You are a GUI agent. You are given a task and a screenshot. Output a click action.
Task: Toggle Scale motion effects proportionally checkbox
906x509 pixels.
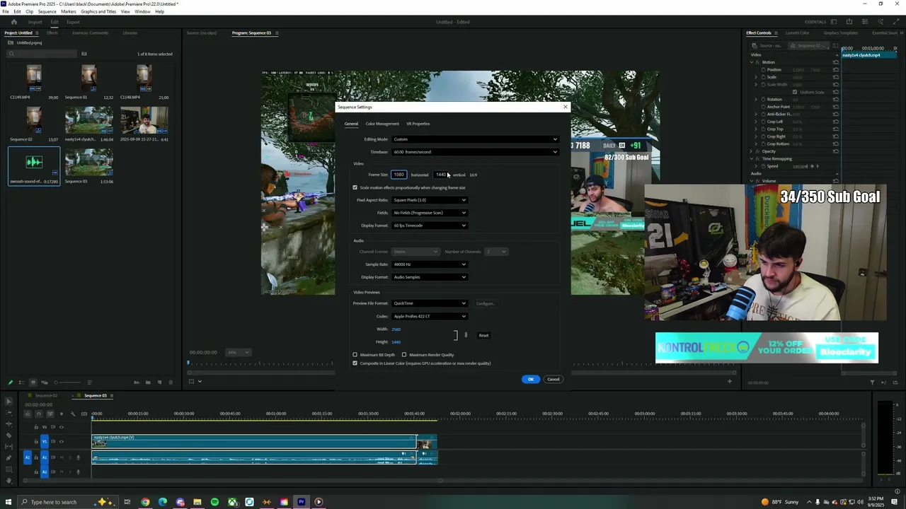[355, 187]
